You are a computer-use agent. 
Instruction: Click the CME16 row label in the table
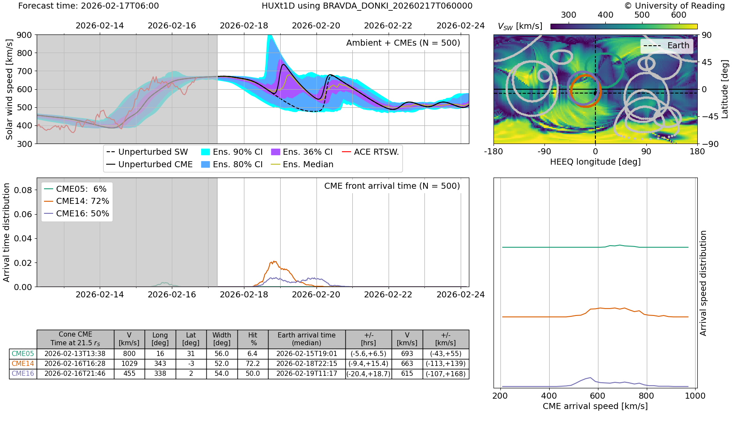tap(23, 374)
